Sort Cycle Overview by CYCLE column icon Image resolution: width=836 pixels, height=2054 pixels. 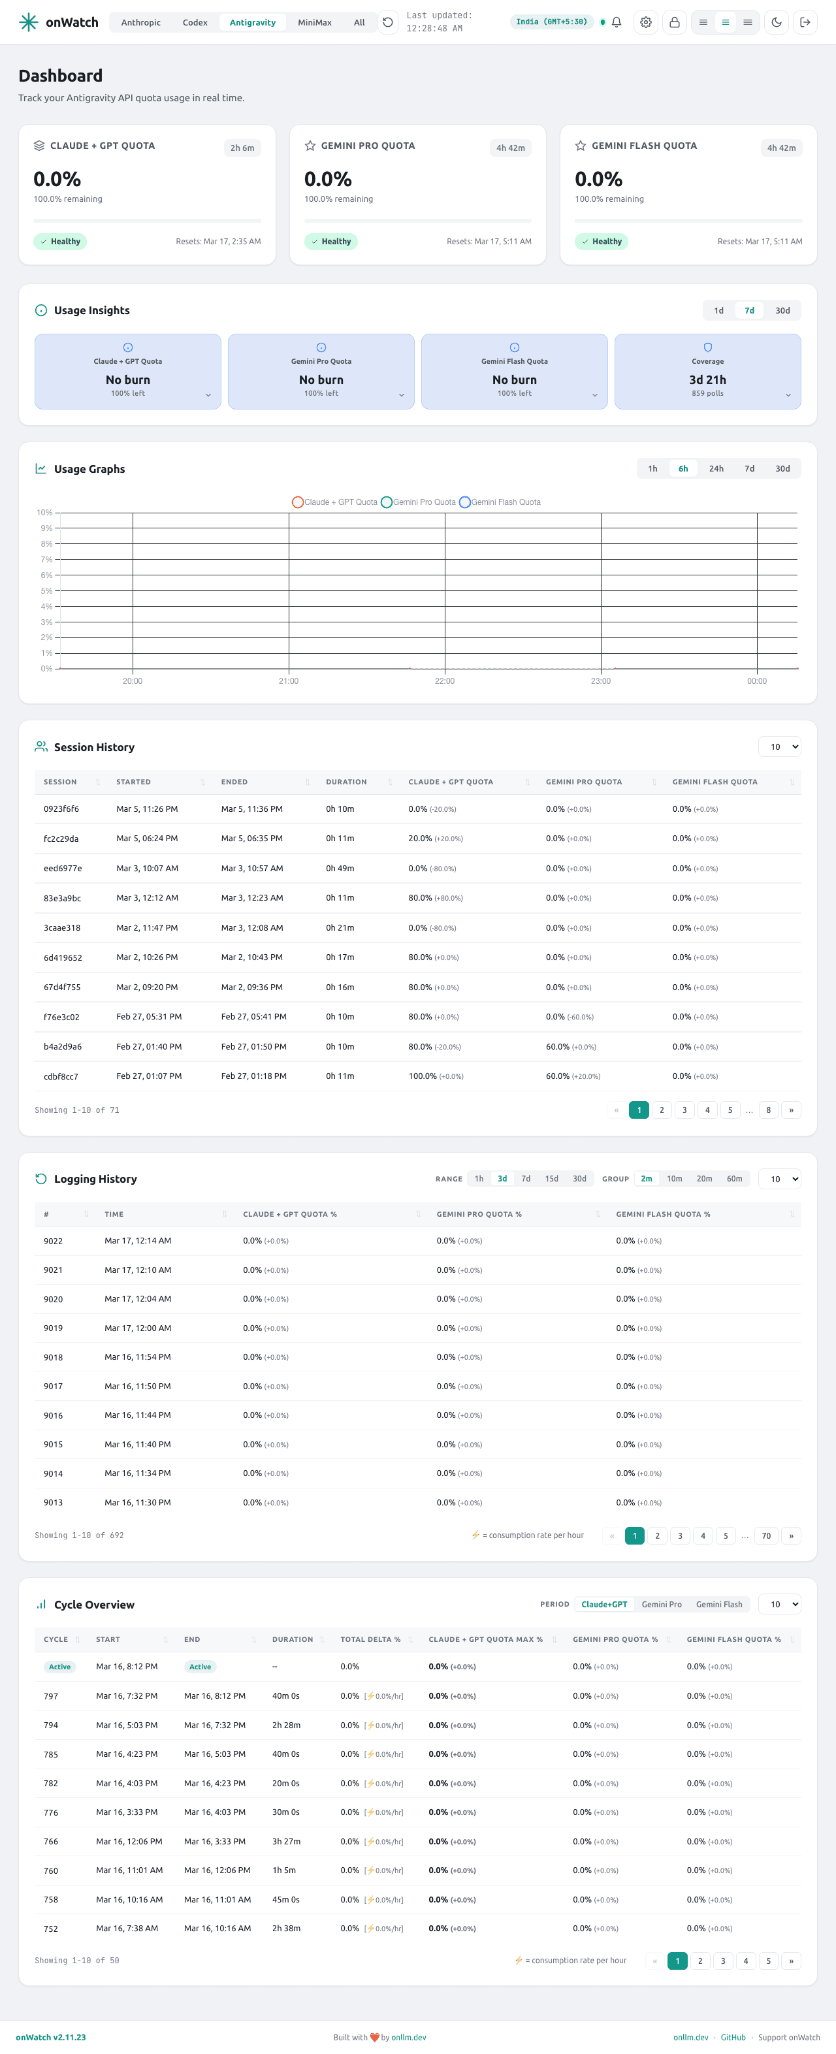(77, 1639)
